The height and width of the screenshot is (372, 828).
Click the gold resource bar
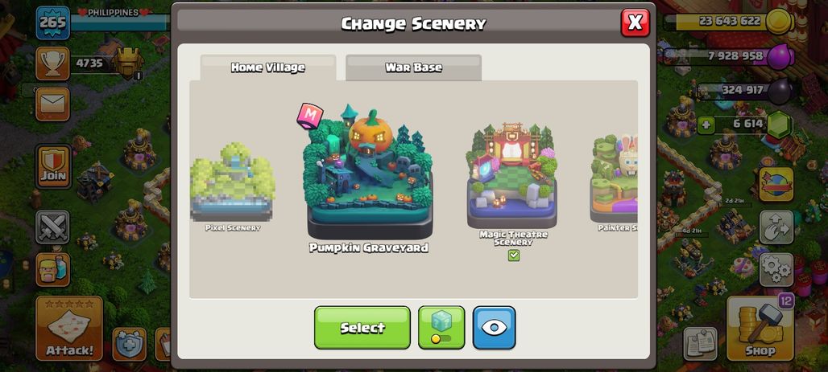[x=729, y=22]
